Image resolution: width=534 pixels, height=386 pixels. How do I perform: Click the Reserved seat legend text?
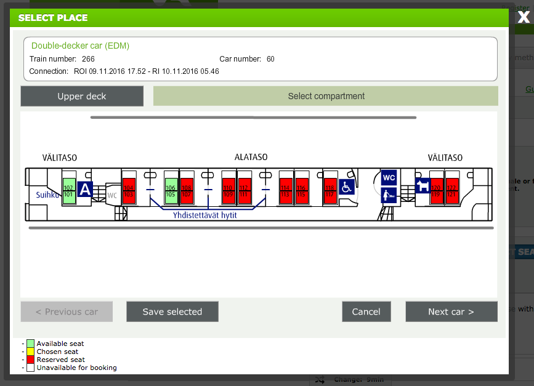tap(60, 360)
